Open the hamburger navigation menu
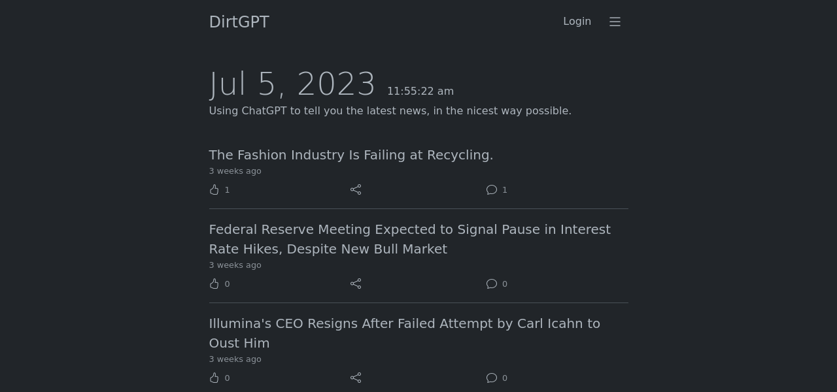Image resolution: width=837 pixels, height=392 pixels. [615, 22]
